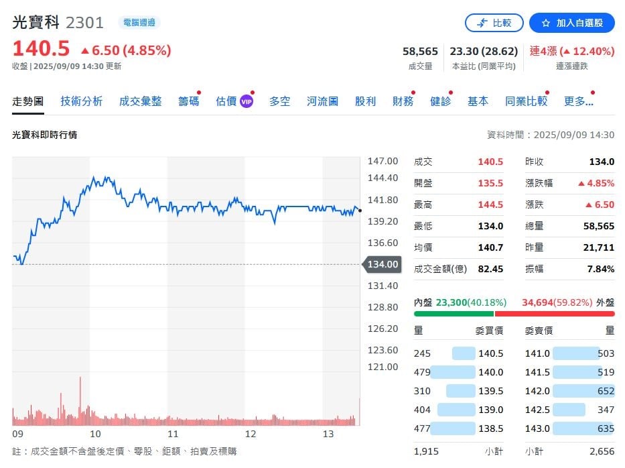Viewport: 625px width, 468px height.
Task: Select the currently active 走勢圖 tab
Action: click(27, 101)
